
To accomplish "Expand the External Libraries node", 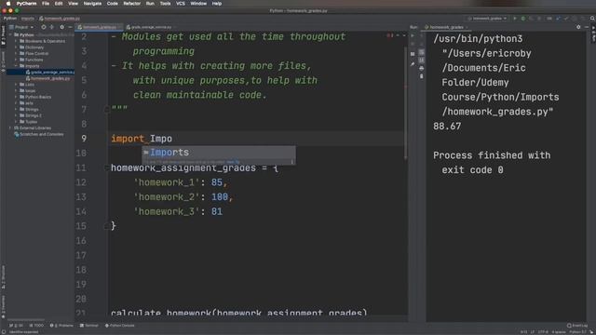I will 10,128.
